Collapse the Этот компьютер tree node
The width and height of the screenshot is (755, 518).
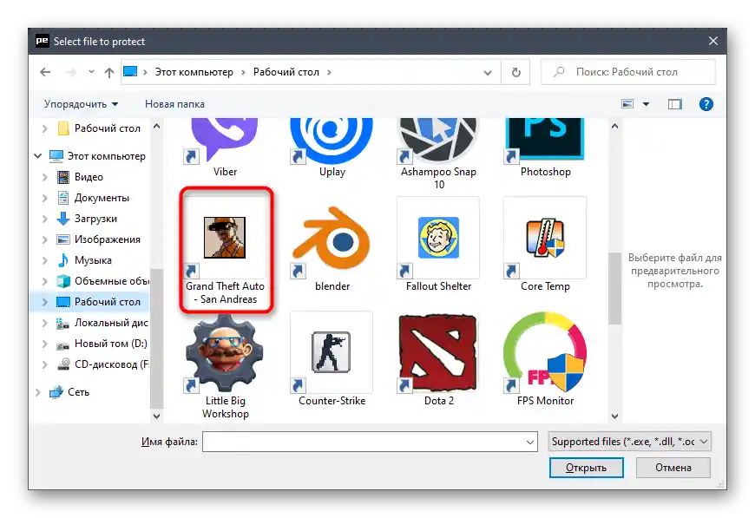pyautogui.click(x=37, y=156)
